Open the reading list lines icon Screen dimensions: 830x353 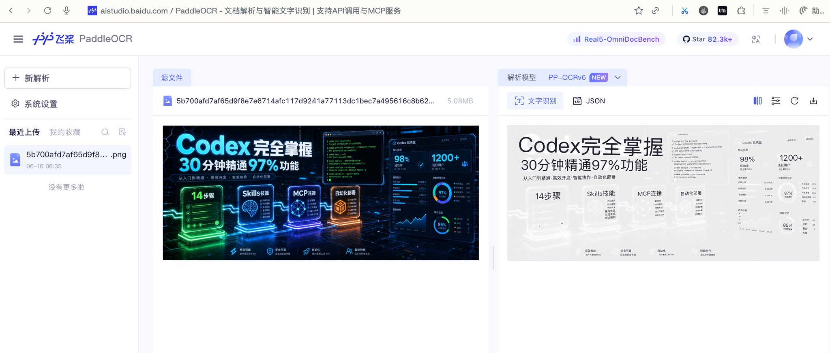(766, 11)
